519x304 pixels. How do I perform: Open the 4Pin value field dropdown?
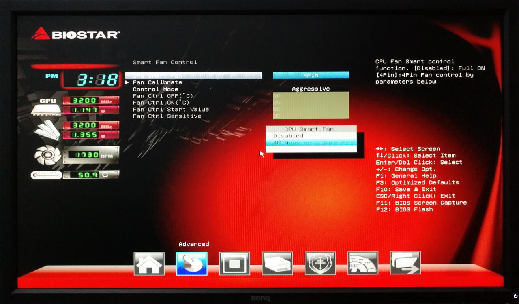311,75
